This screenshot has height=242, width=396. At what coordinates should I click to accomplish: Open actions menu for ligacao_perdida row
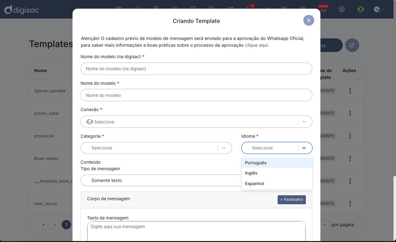350,91
